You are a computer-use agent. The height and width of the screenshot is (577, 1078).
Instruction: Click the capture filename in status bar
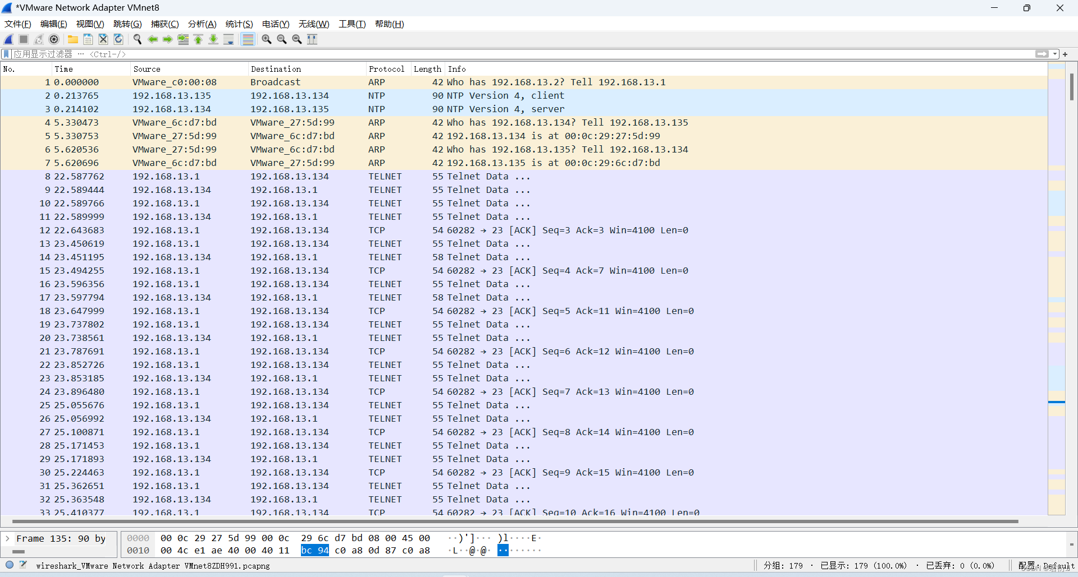(153, 566)
